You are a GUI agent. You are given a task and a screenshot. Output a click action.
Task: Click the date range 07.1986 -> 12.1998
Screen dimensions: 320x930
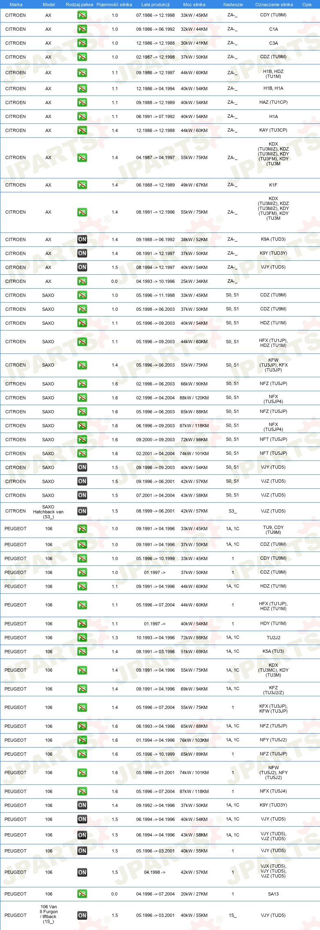pyautogui.click(x=155, y=15)
